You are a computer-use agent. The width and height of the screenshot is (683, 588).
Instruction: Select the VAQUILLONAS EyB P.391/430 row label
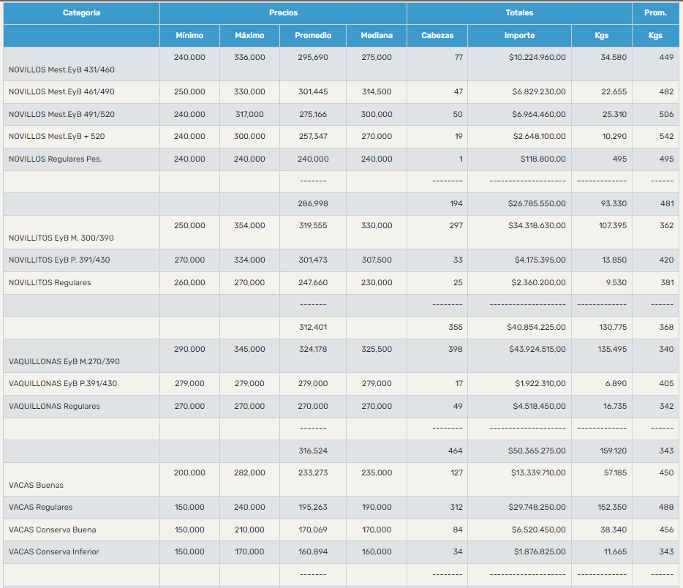pyautogui.click(x=63, y=384)
